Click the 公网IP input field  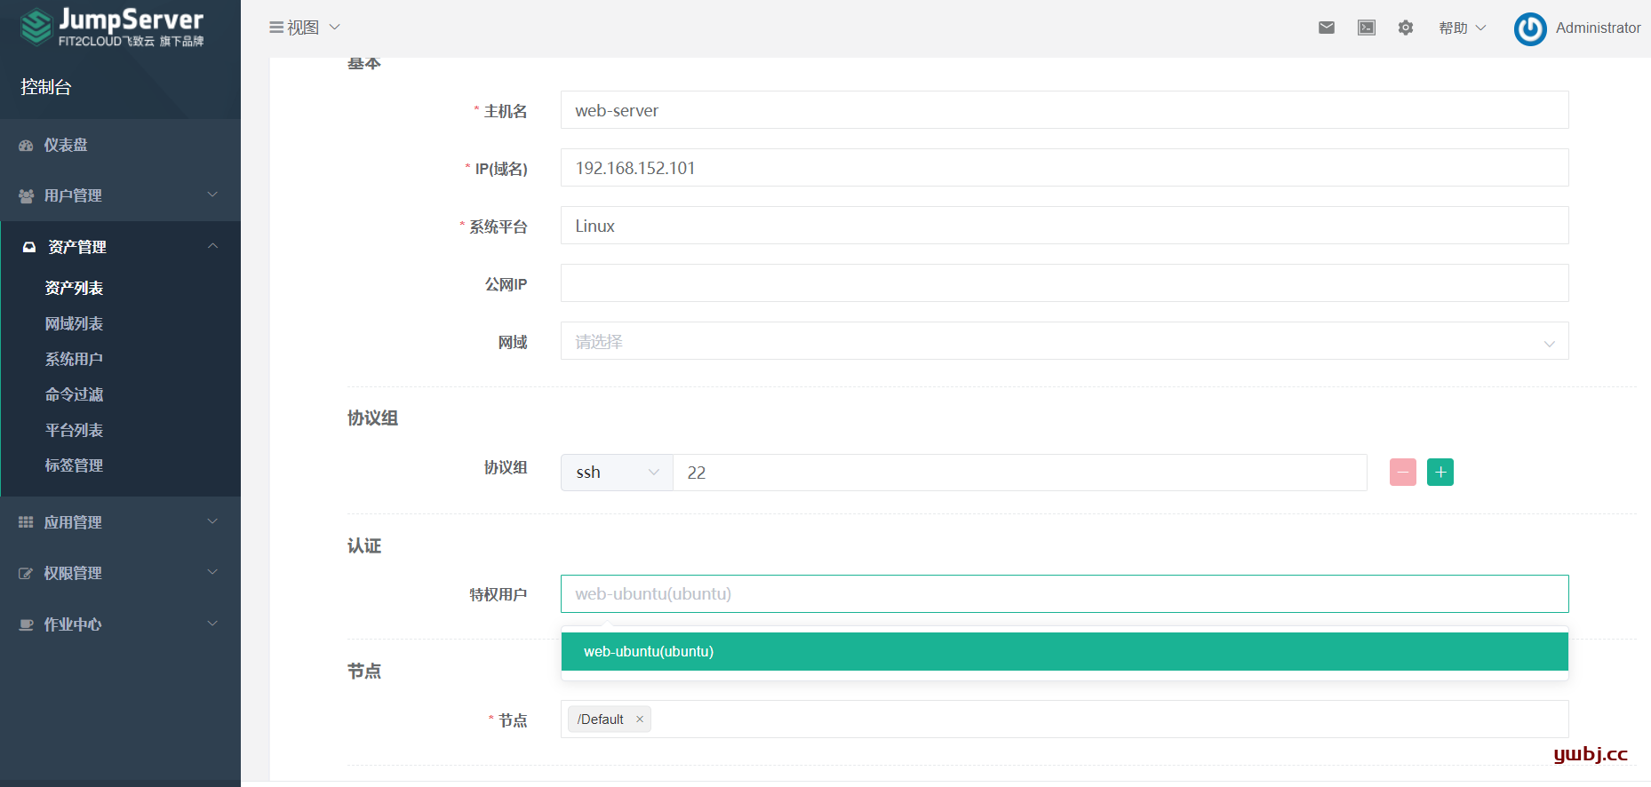click(1065, 283)
